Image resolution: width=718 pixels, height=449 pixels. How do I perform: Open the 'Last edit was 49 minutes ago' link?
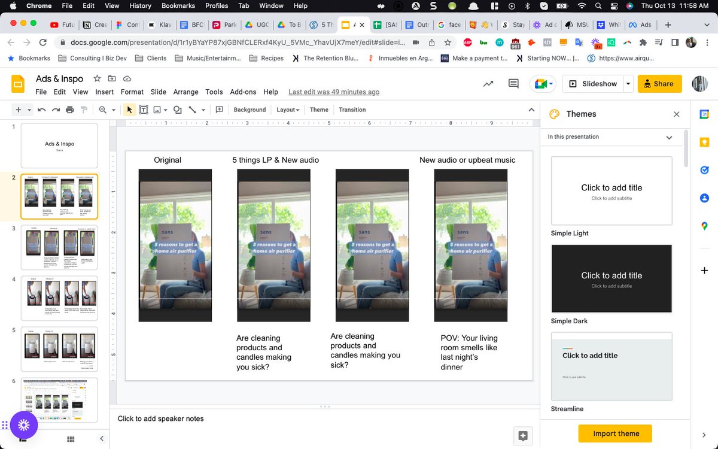tap(334, 92)
